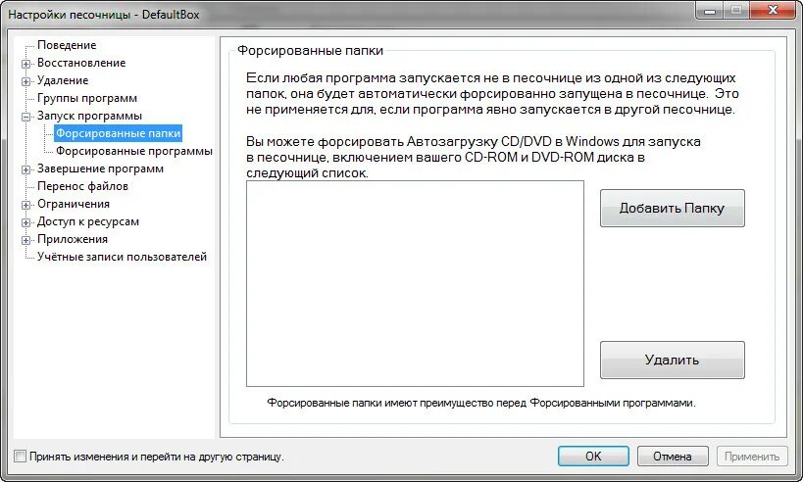
Task: Expand the Приложения tree node
Action: (25, 240)
